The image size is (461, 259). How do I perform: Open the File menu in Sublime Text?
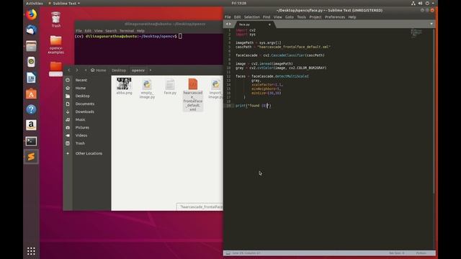click(x=228, y=17)
